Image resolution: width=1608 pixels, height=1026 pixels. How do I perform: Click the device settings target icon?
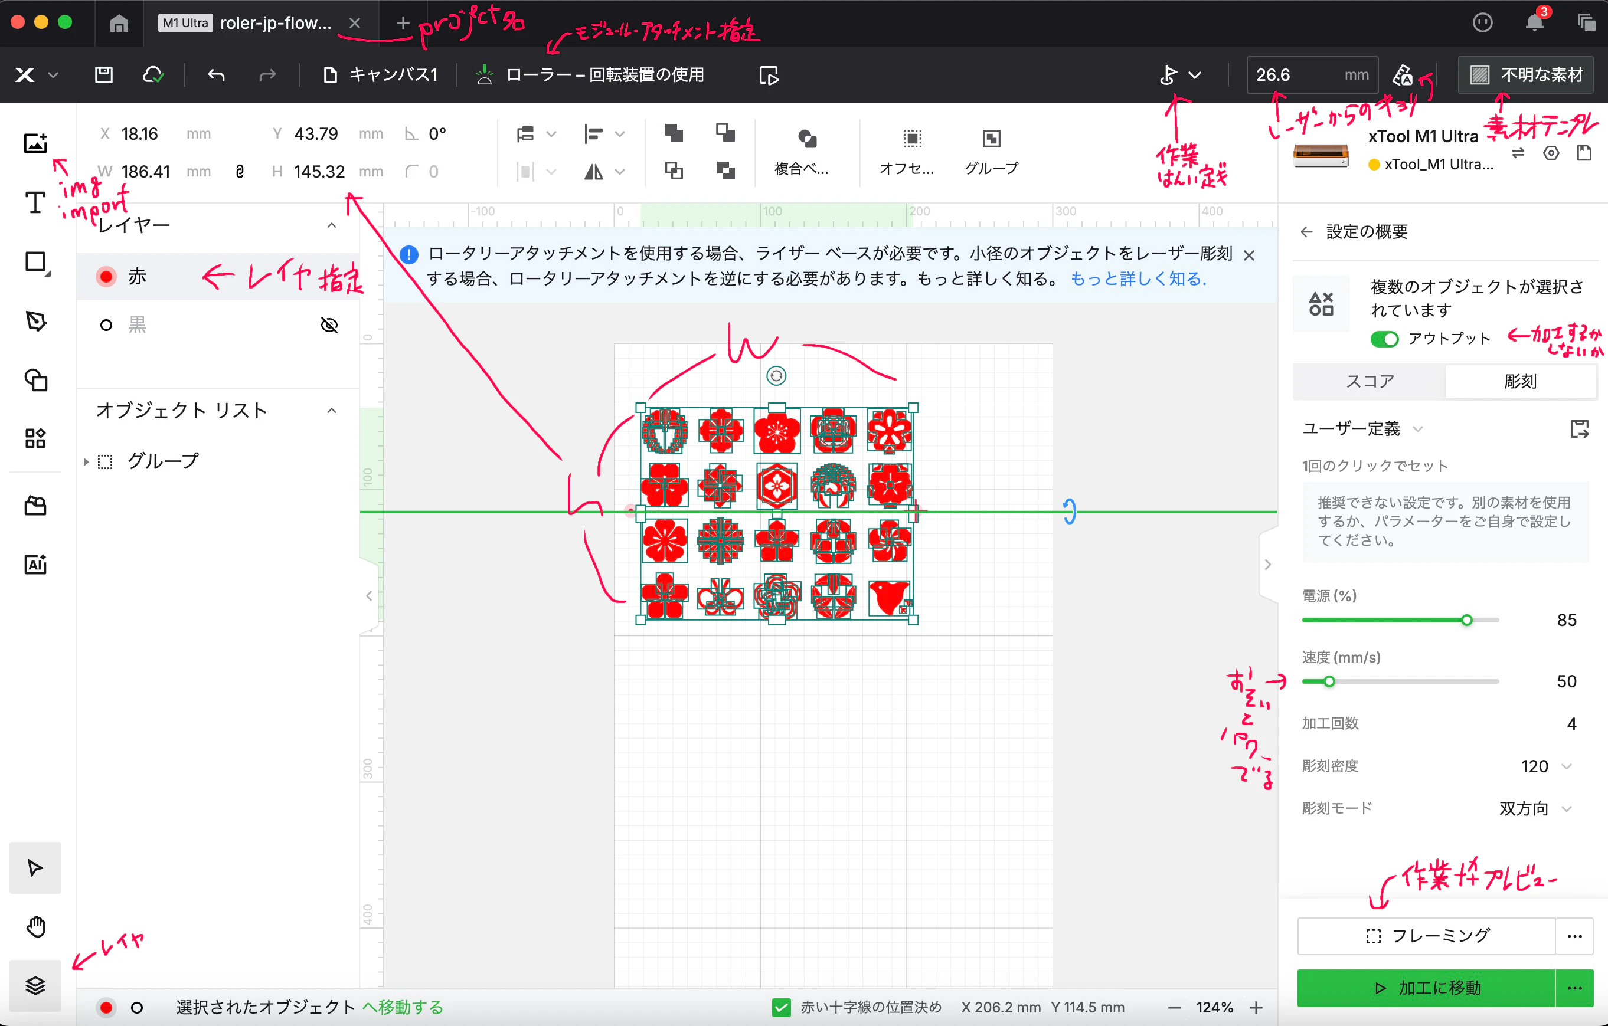tap(1551, 153)
